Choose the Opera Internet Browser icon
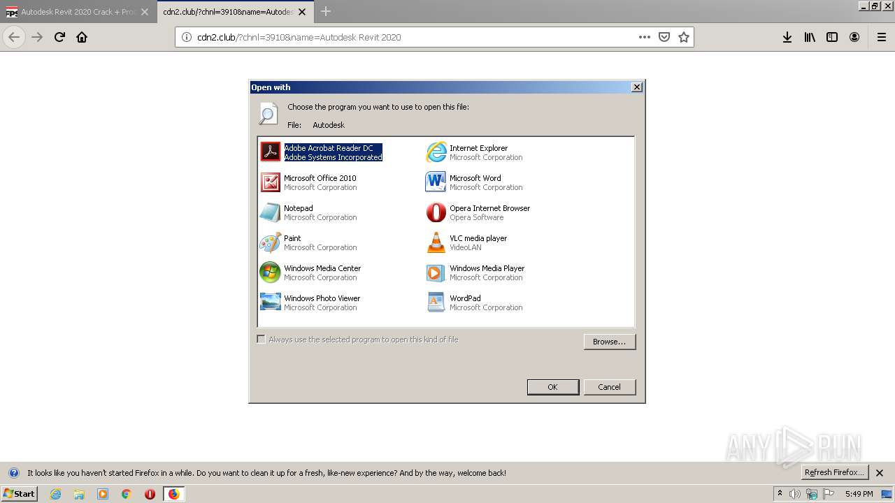 (436, 212)
